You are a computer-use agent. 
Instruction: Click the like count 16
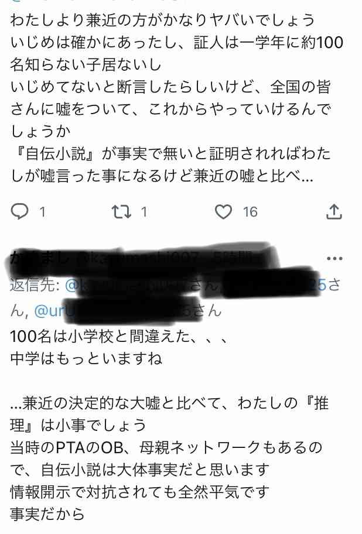click(x=250, y=212)
